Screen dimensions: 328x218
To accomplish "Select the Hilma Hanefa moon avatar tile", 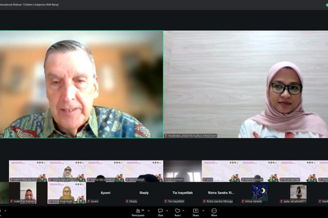I will point(260,192).
